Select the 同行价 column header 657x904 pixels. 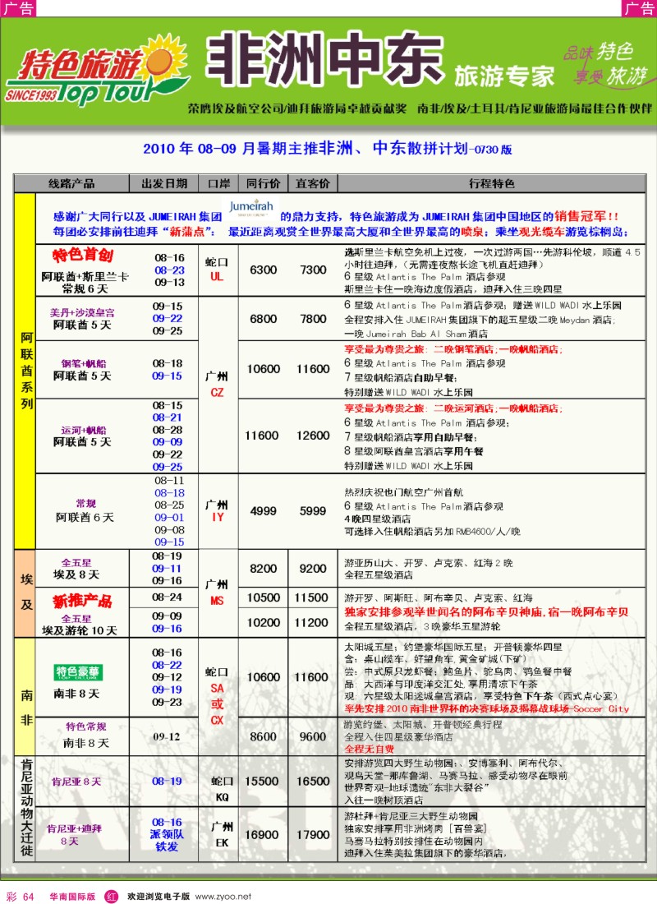pos(263,183)
